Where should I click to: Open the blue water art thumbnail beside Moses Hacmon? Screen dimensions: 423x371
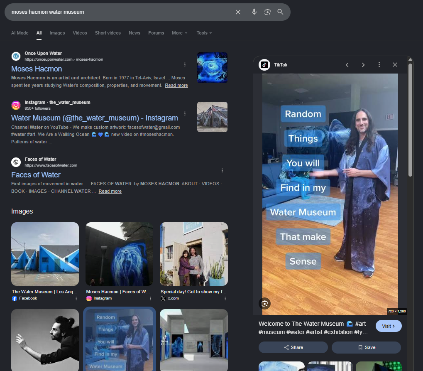tap(212, 67)
